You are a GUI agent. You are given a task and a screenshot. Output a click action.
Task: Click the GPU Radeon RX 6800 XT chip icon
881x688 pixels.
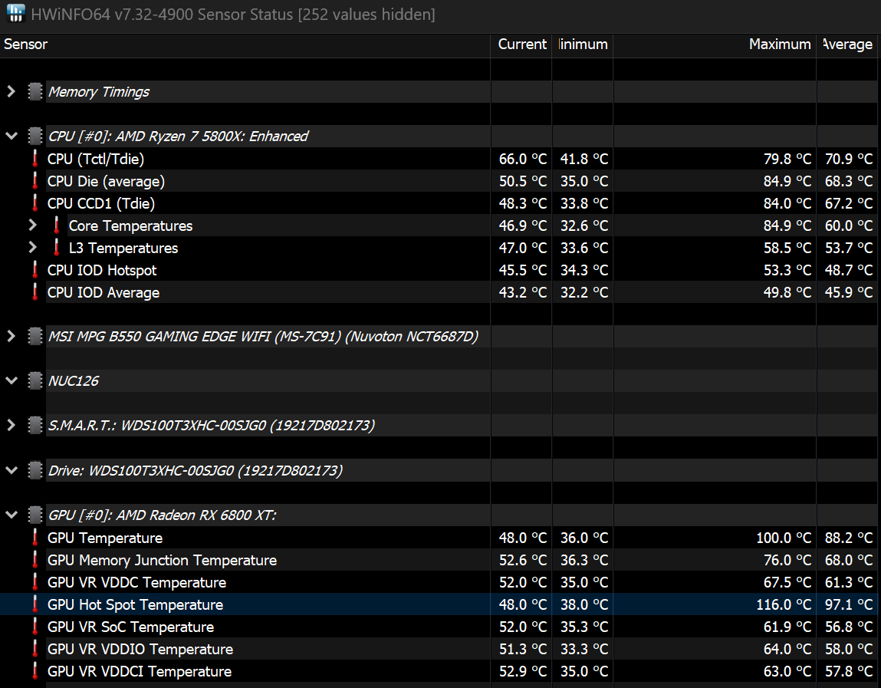point(35,515)
